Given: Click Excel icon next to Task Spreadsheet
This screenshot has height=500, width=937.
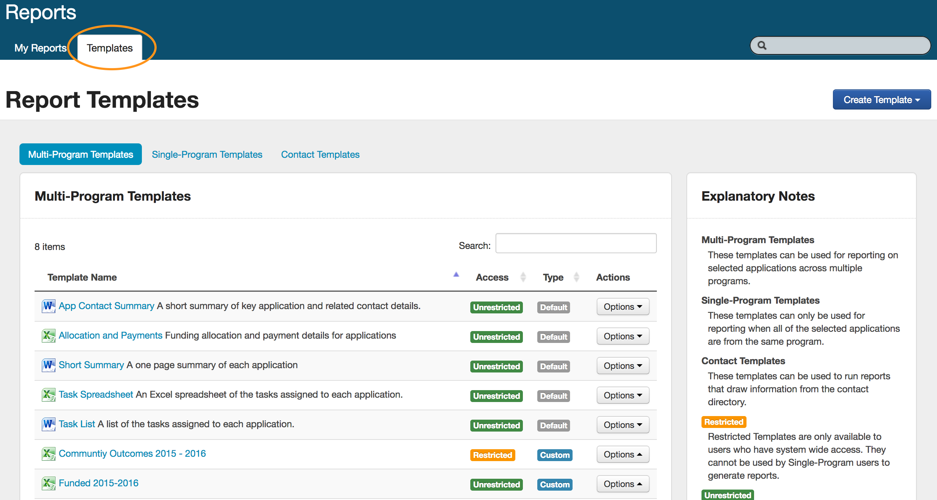Looking at the screenshot, I should pos(48,394).
